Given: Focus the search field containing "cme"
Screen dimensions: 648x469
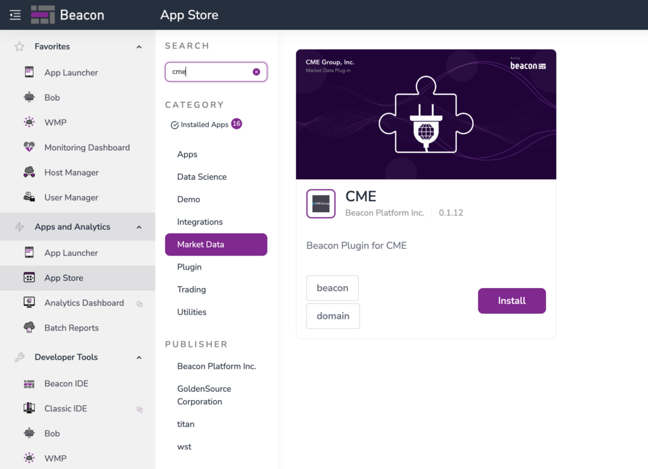Looking at the screenshot, I should (216, 72).
